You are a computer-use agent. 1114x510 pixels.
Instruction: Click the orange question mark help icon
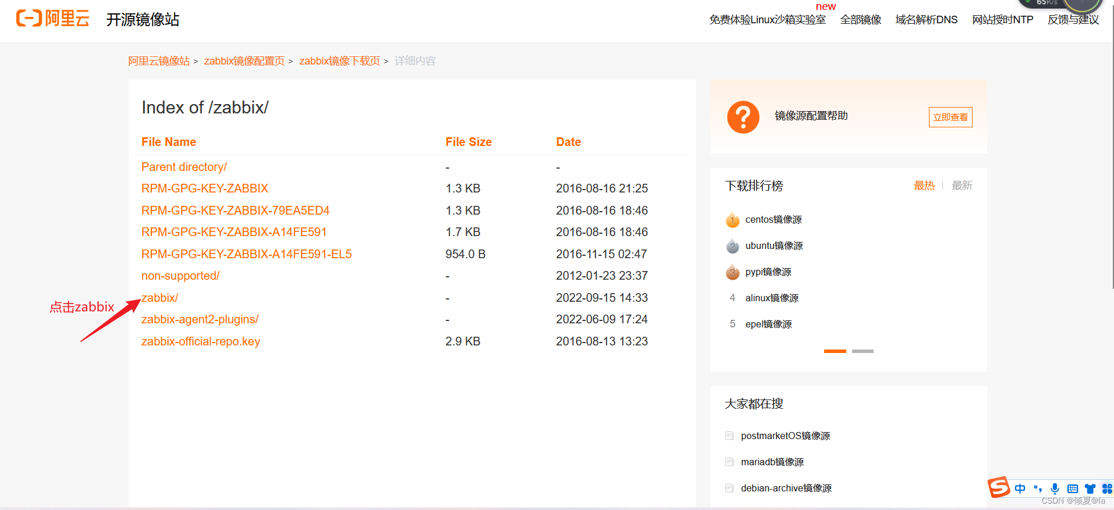click(743, 117)
